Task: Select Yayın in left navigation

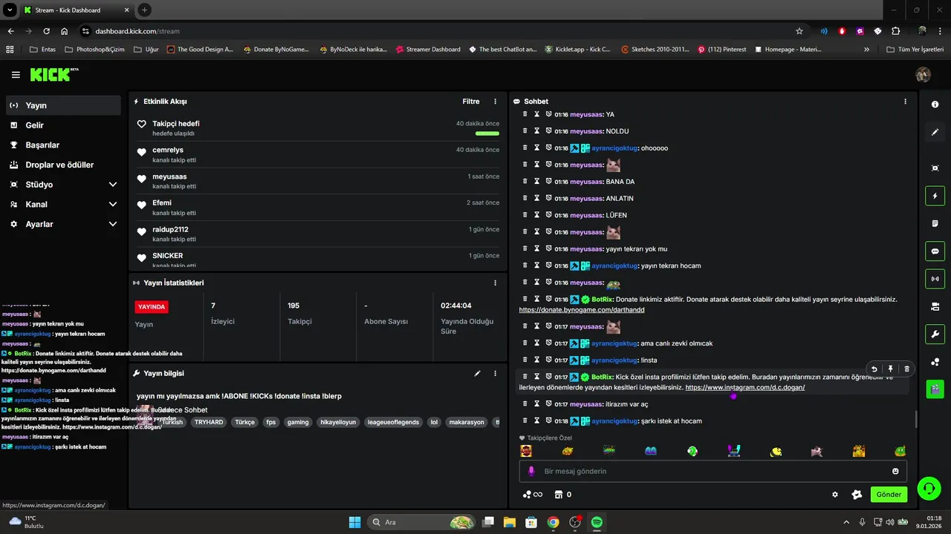Action: pos(63,105)
